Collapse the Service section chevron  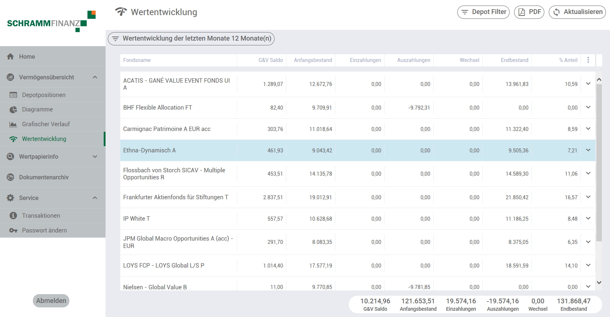(x=95, y=198)
